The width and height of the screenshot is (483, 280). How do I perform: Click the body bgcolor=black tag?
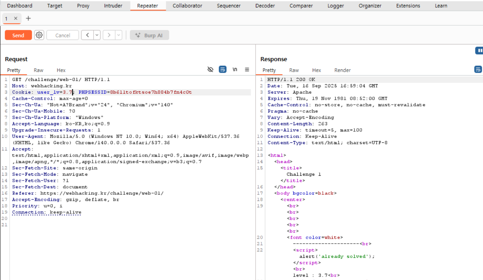click(x=305, y=193)
